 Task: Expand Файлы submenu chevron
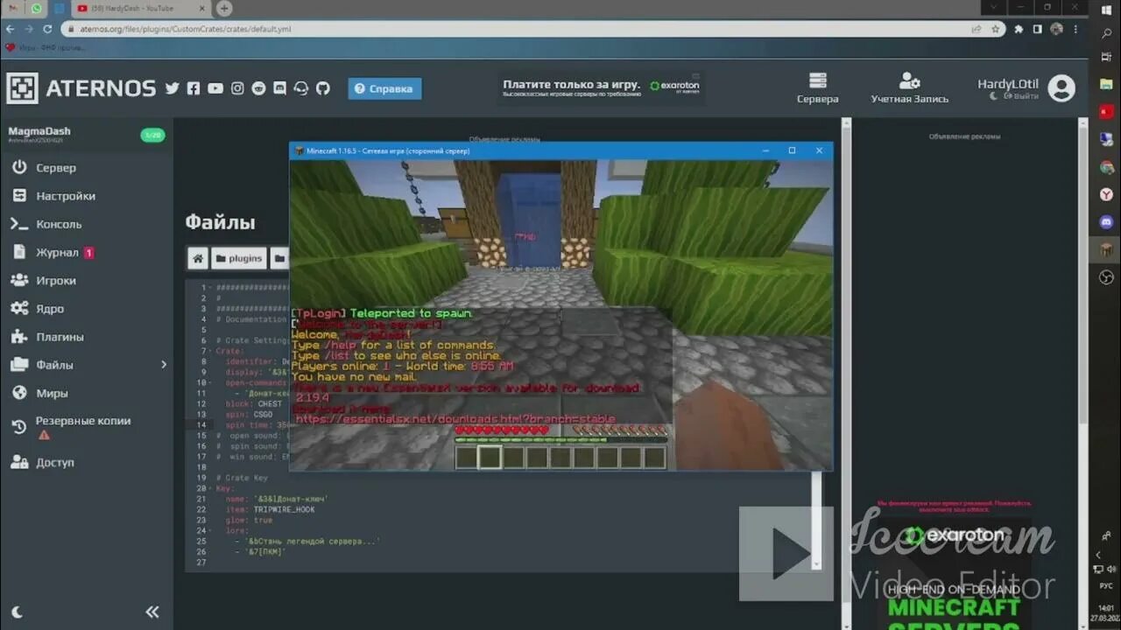pyautogui.click(x=163, y=365)
